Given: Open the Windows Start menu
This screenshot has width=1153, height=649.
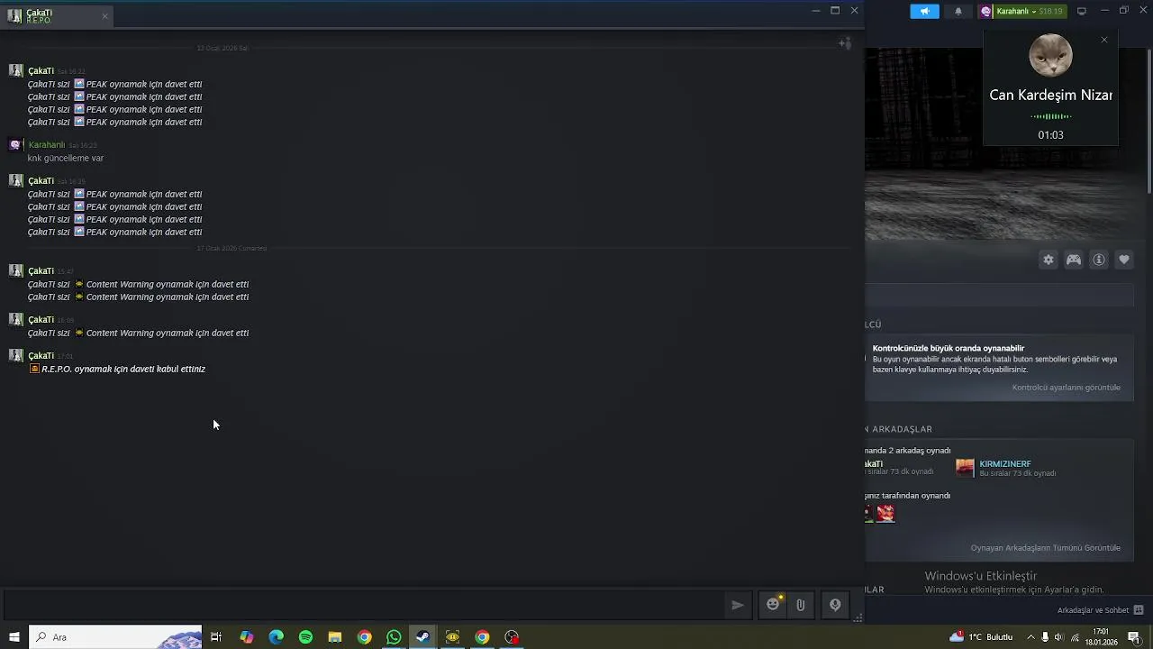Looking at the screenshot, I should click(x=14, y=637).
